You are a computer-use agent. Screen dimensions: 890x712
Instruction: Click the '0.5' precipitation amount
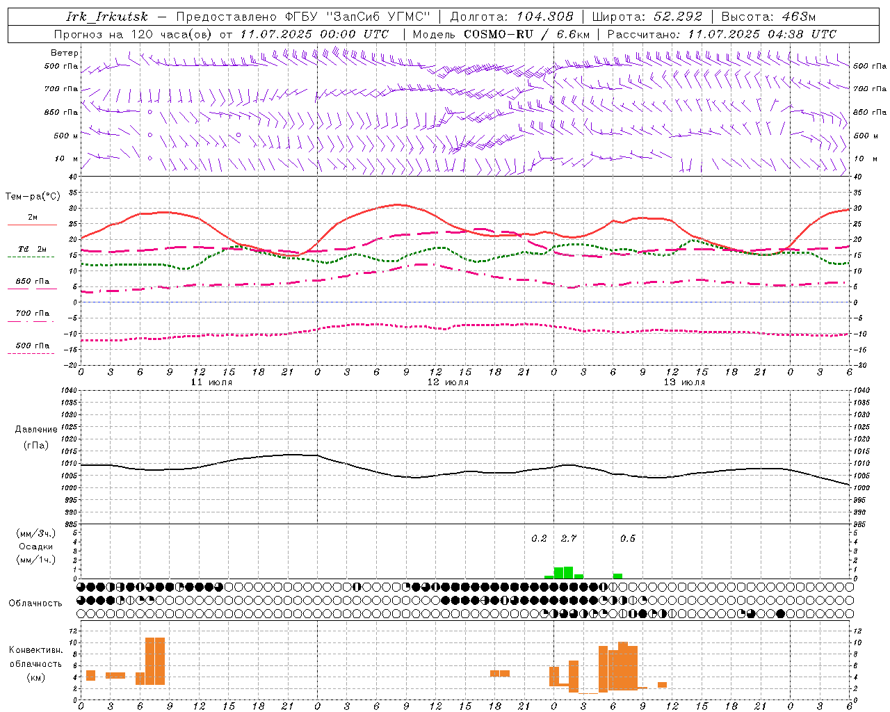[x=628, y=538]
